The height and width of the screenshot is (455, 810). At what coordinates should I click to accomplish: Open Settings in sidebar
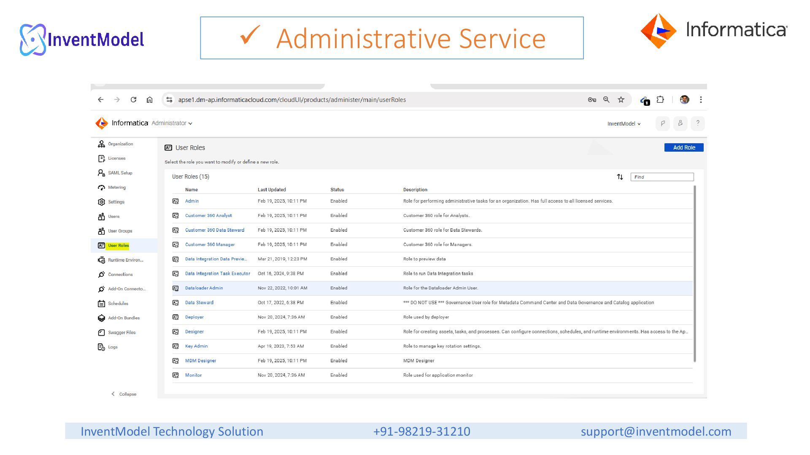116,202
